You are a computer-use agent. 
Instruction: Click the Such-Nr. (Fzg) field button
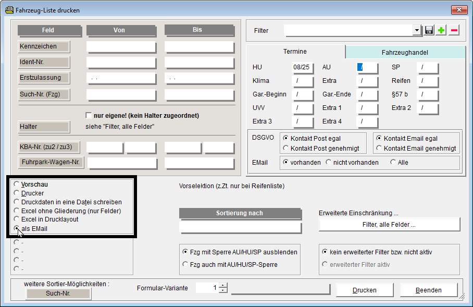tap(44, 94)
